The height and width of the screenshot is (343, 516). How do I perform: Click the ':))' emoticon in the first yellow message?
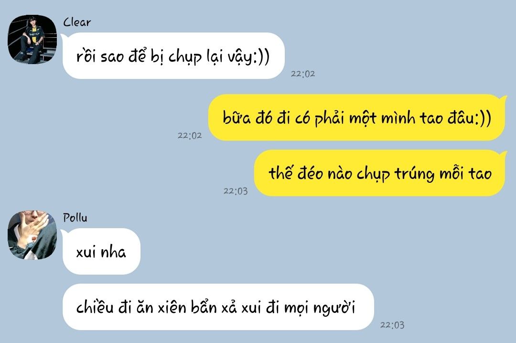tap(483, 118)
